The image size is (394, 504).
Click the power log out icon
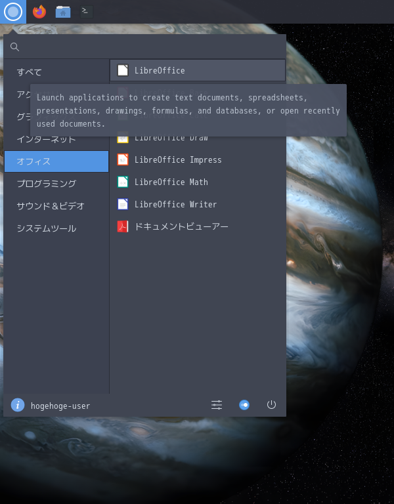[271, 405]
